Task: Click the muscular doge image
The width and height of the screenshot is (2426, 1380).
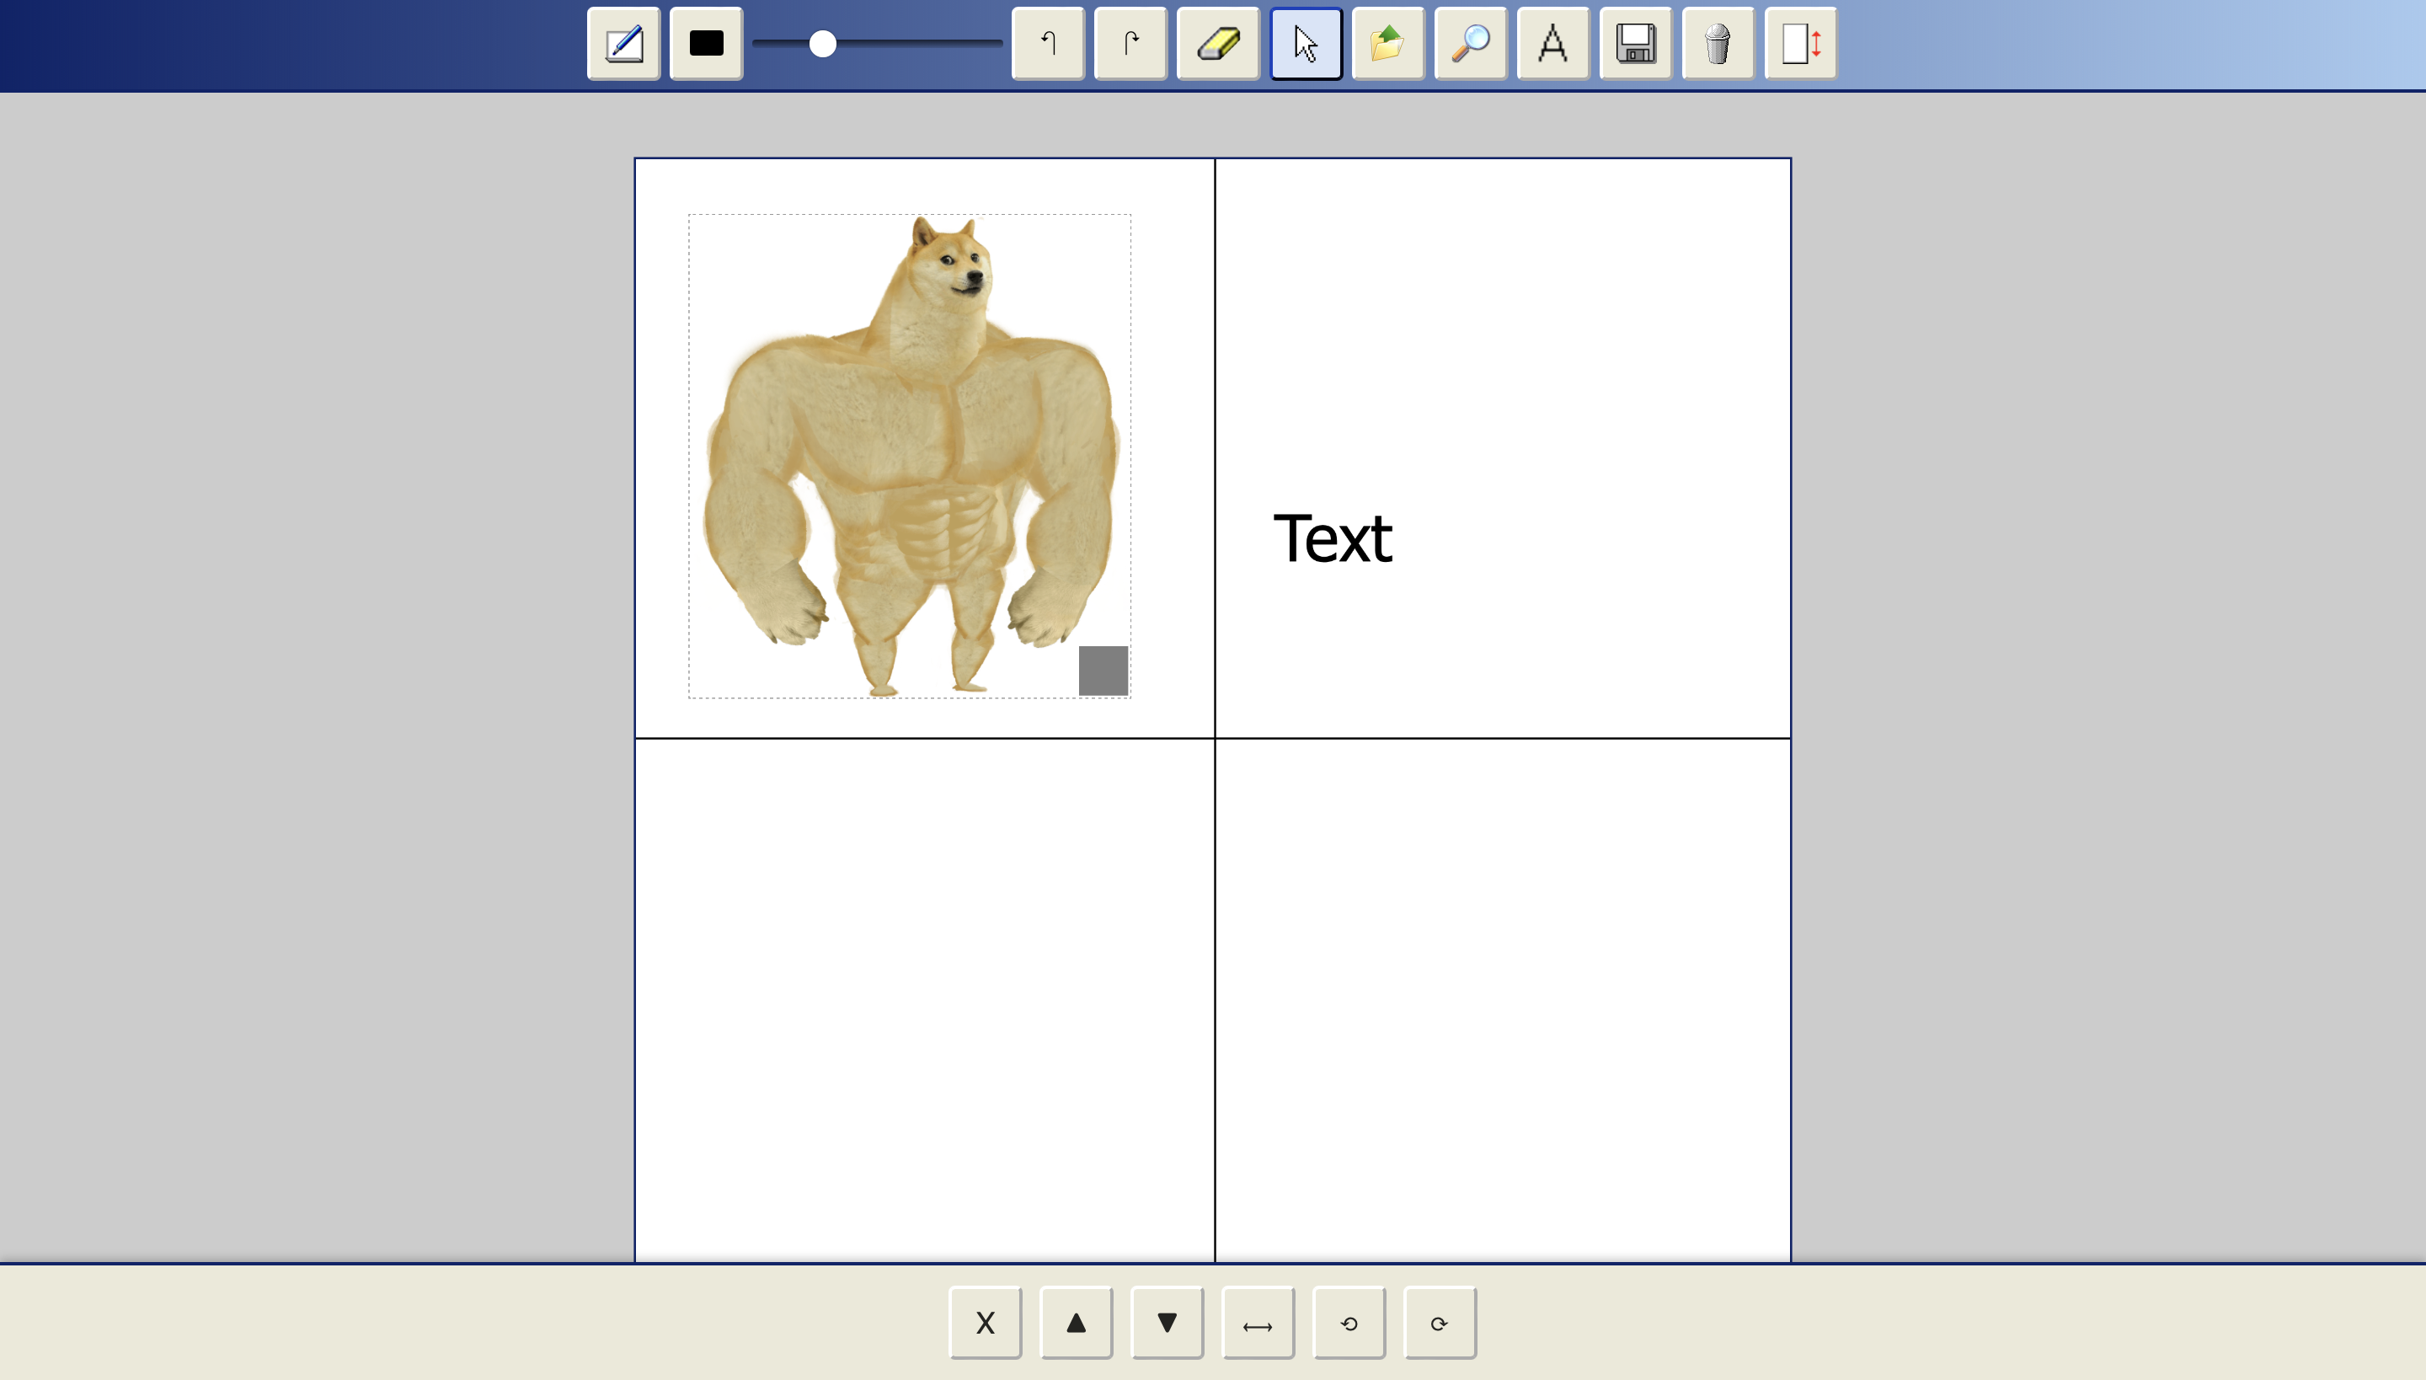Action: tap(910, 456)
